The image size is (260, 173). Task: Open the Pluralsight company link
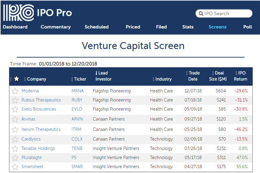tap(32, 158)
